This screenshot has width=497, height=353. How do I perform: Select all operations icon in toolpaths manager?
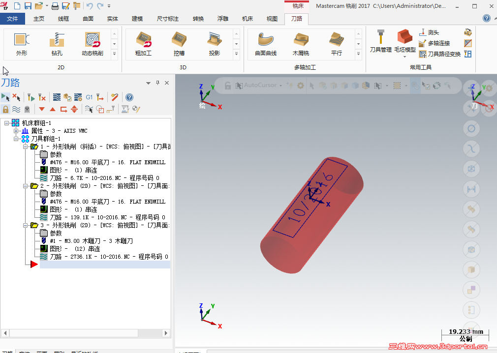[x=5, y=97]
